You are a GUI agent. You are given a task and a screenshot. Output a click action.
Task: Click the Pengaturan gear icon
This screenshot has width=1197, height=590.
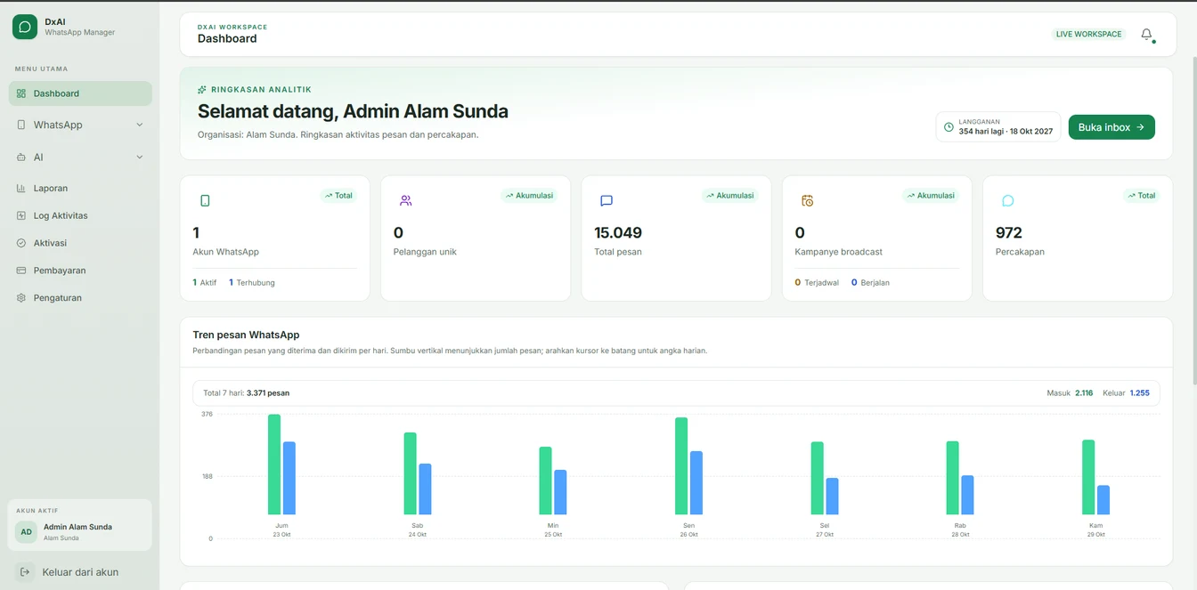[x=21, y=298]
